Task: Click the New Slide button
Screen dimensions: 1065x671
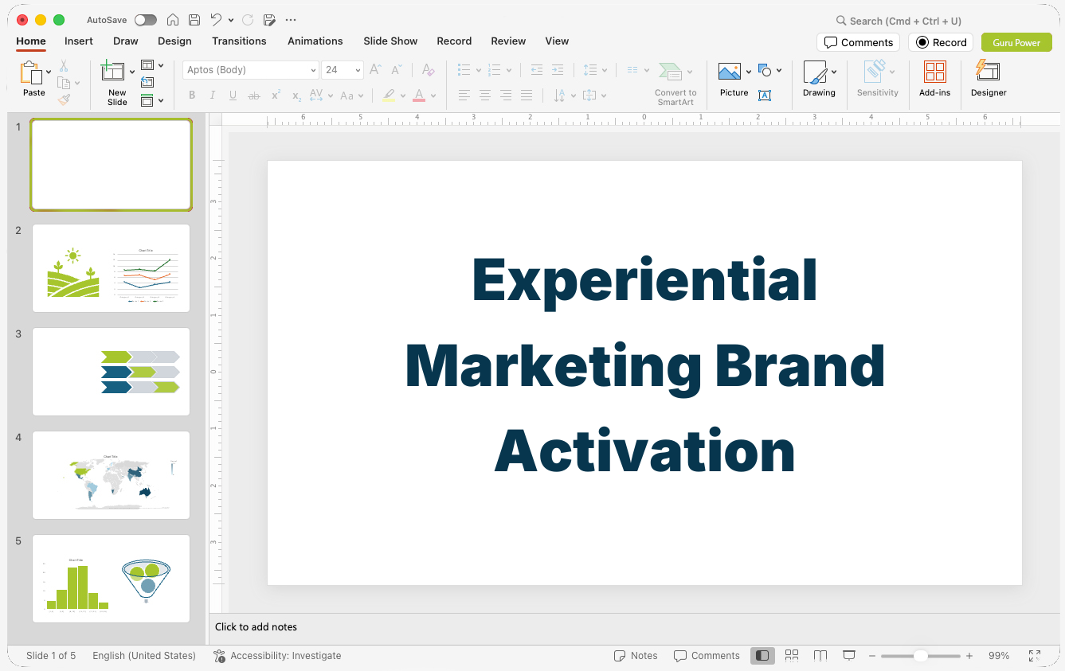Action: (x=117, y=84)
